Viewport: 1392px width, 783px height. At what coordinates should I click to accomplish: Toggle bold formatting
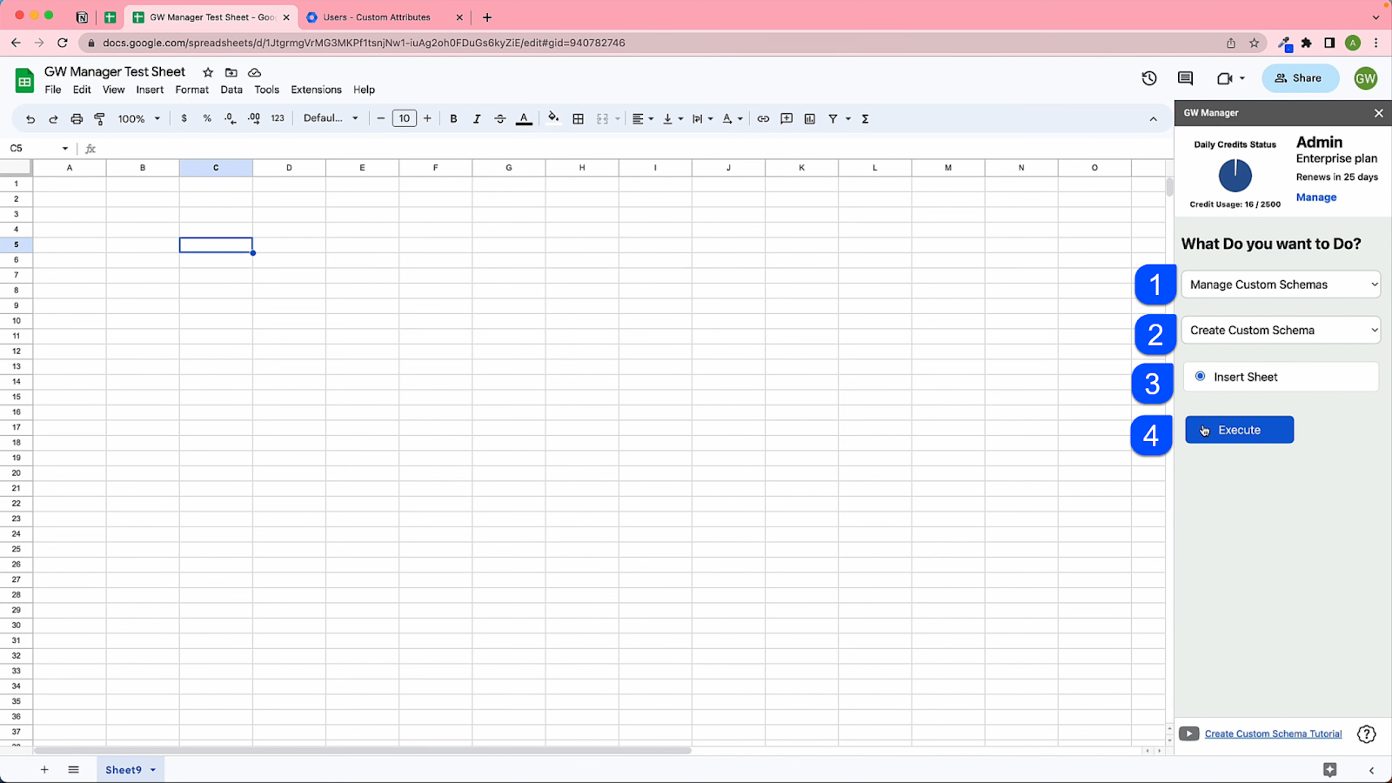pos(453,118)
